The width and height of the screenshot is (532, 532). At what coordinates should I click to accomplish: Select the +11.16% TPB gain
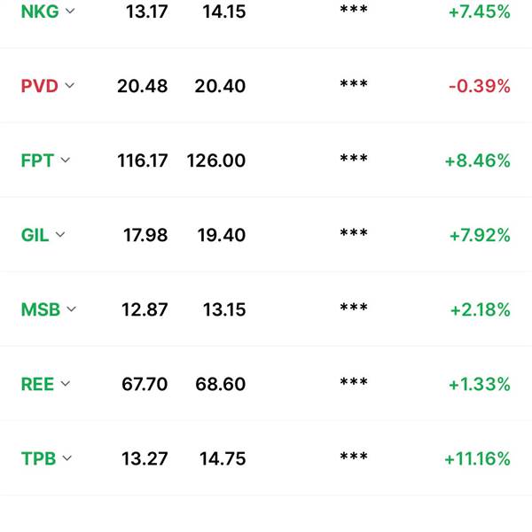tap(477, 458)
